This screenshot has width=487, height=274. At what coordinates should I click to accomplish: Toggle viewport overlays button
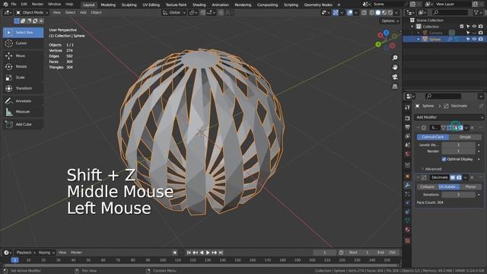(350, 13)
